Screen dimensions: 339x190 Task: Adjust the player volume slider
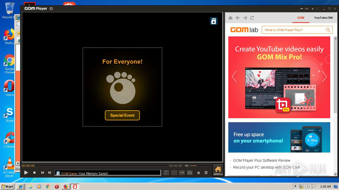200,166
